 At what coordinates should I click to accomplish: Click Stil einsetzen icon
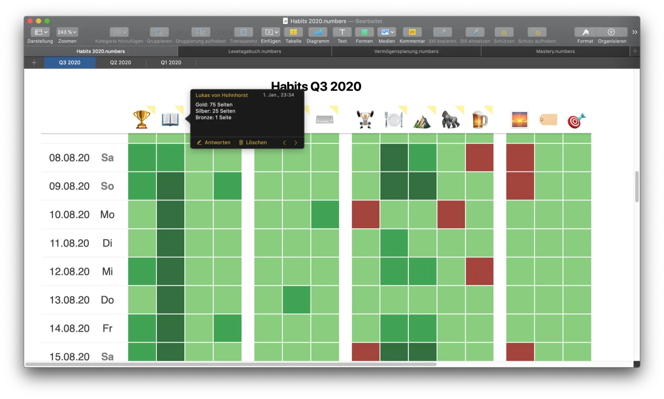coord(475,32)
